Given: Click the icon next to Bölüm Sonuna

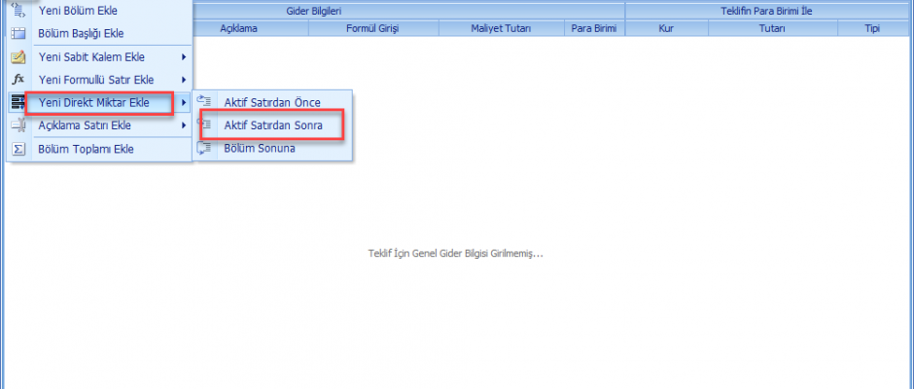Looking at the screenshot, I should pos(205,148).
